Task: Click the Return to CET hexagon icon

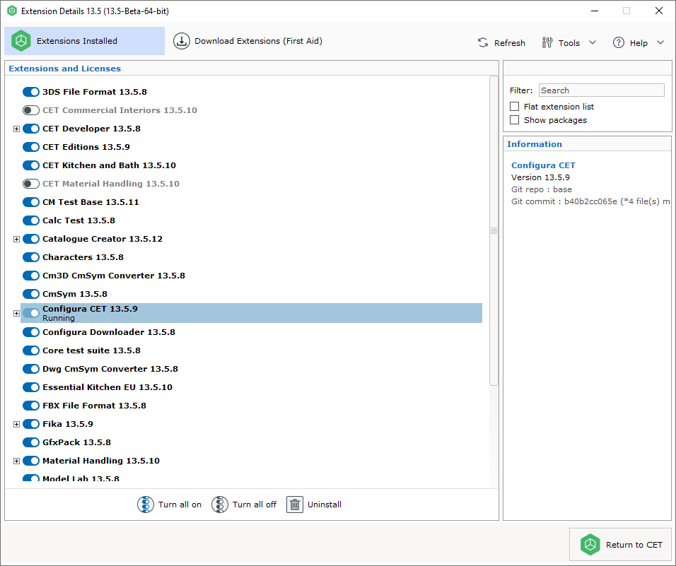Action: [590, 545]
